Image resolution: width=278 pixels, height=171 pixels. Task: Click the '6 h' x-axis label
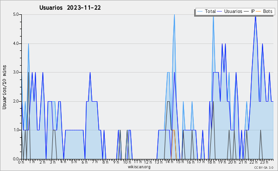point(84,162)
